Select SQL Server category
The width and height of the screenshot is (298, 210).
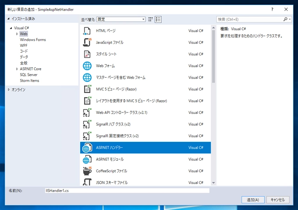click(28, 75)
